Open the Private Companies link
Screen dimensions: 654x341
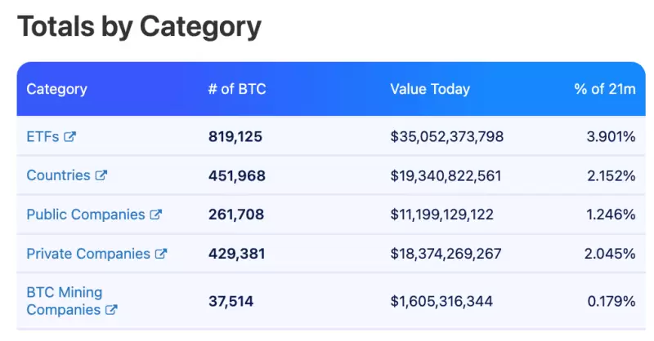88,254
